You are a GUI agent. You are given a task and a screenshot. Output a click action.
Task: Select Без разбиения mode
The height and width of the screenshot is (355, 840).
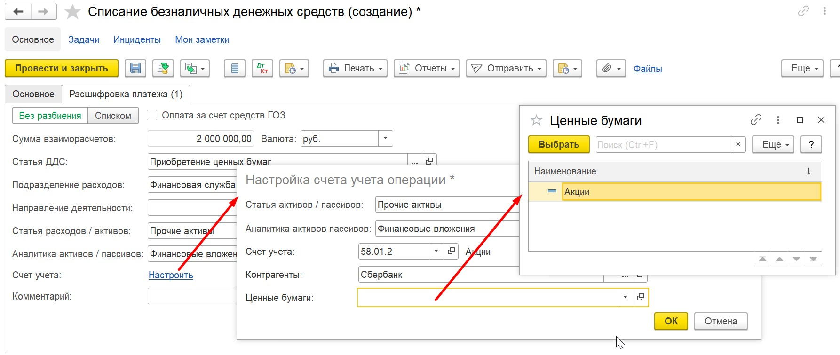(50, 116)
